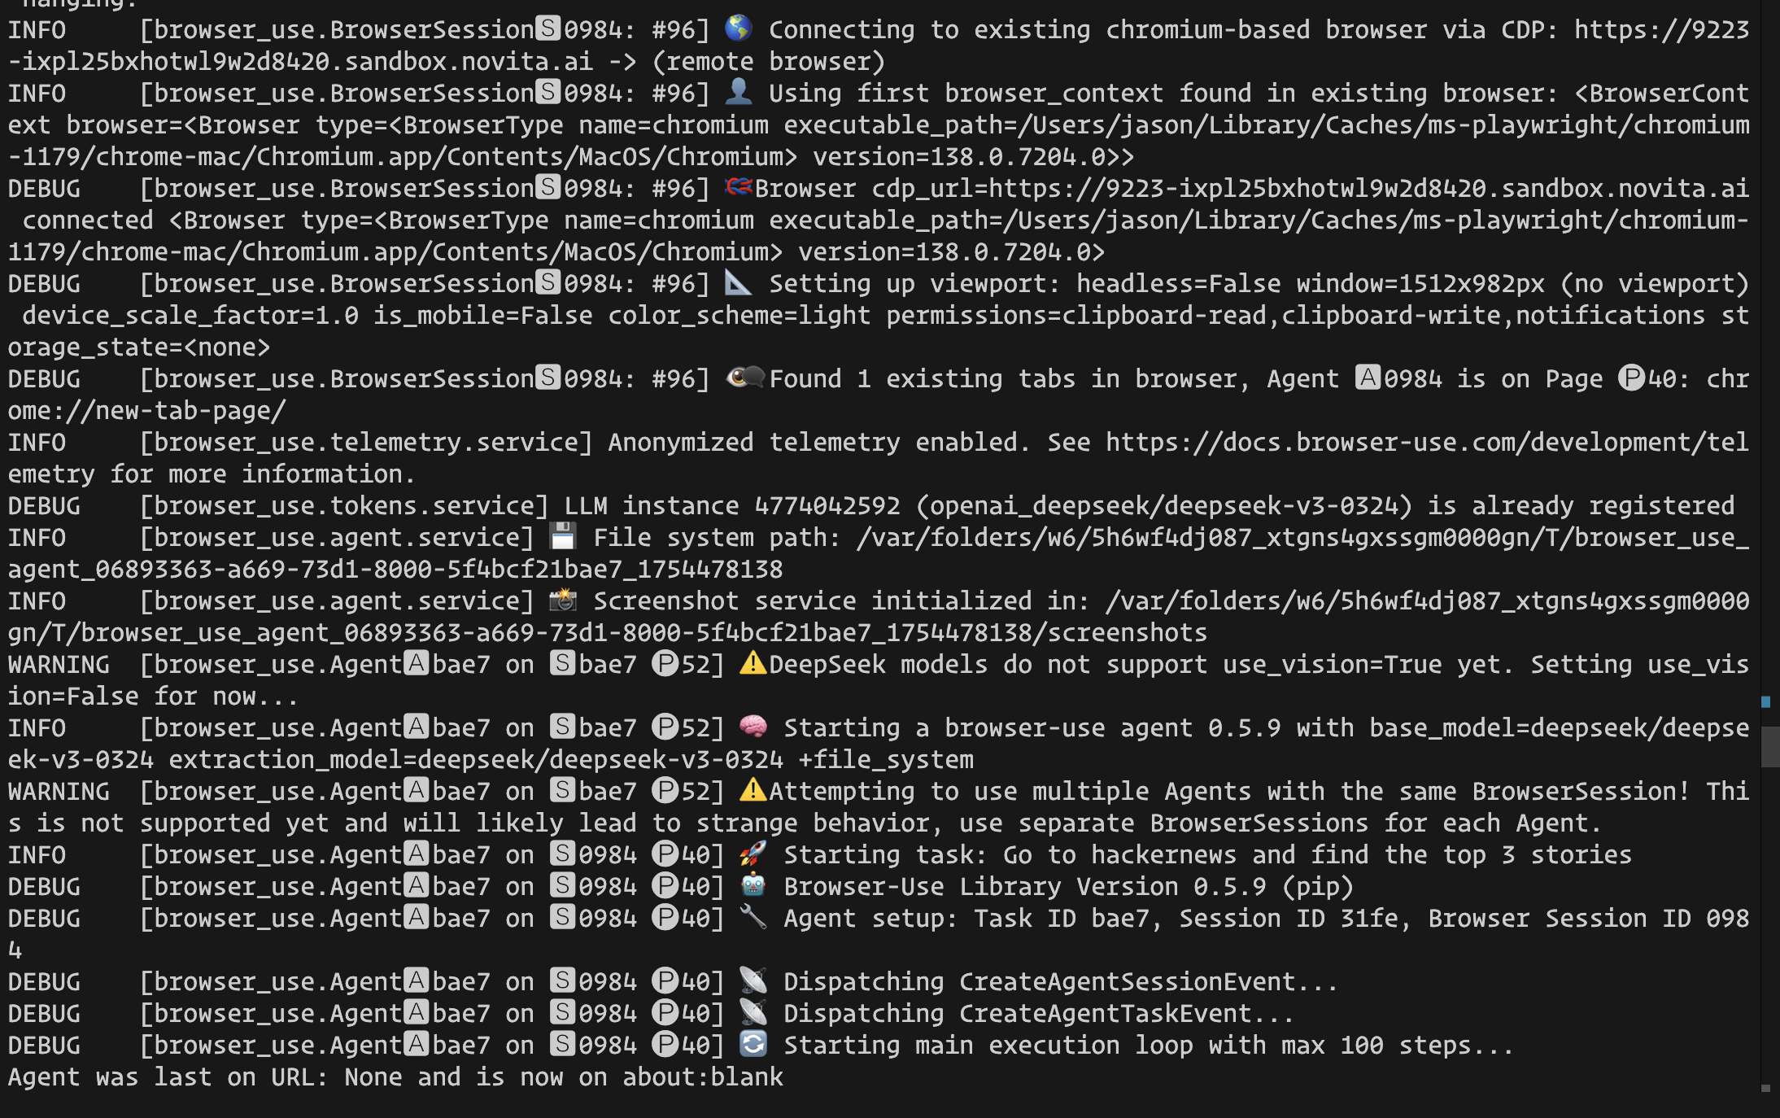
Task: Click the blue marker in scrollbar gutter
Action: [x=1766, y=701]
